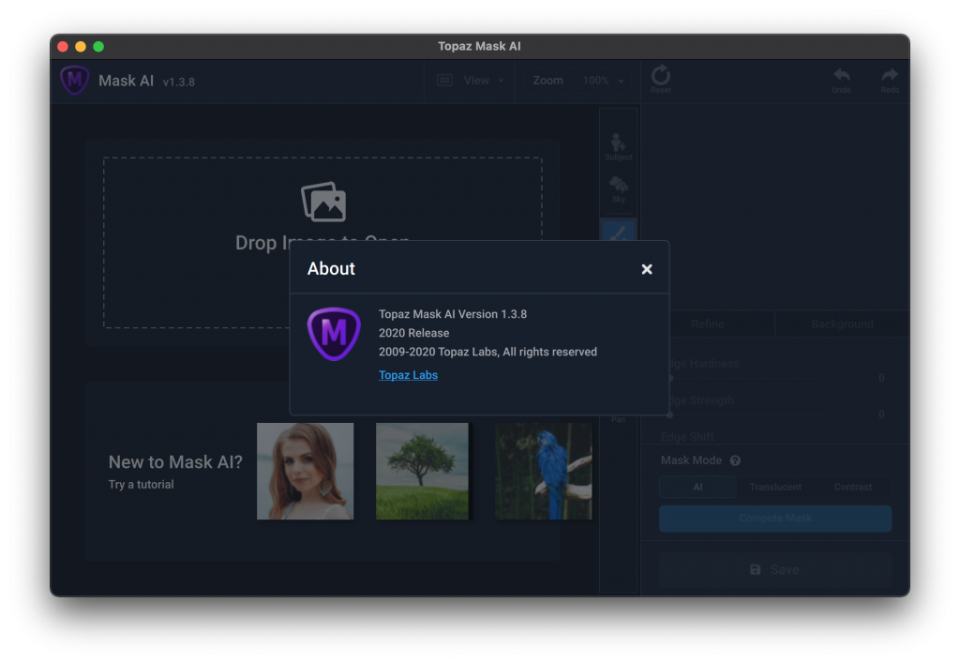Switch to the Background tab

(x=842, y=324)
